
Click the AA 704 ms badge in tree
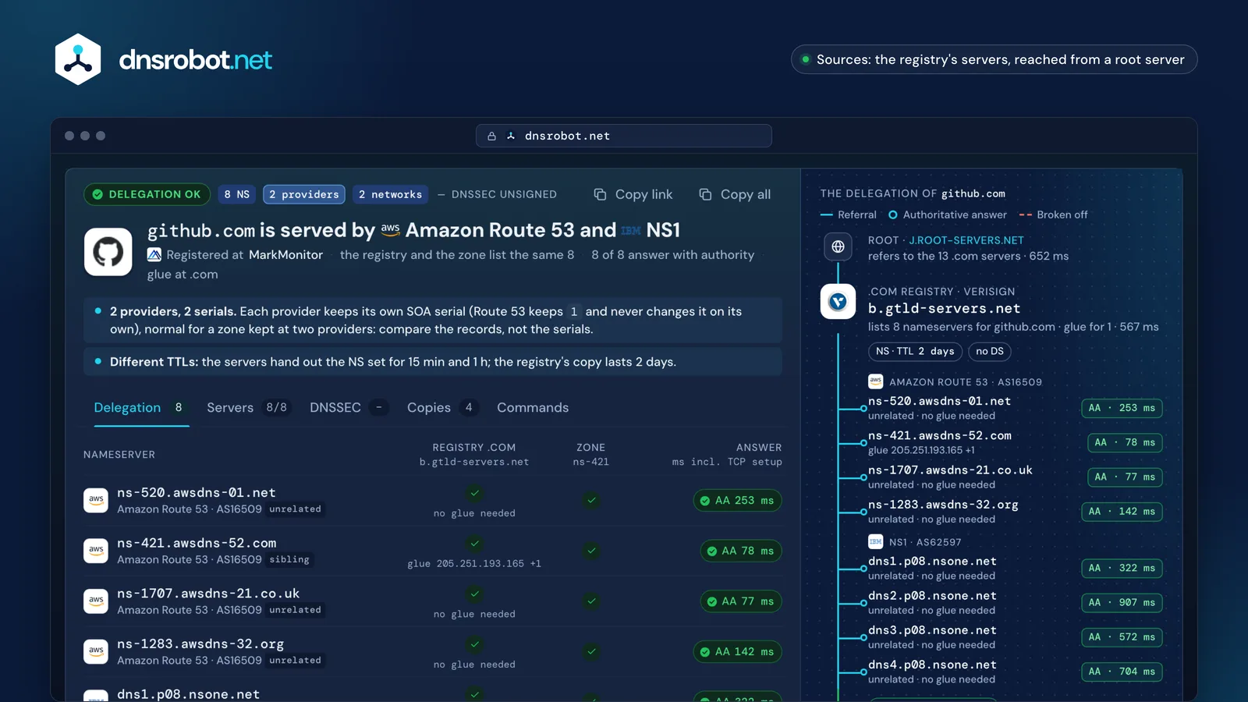(1122, 672)
